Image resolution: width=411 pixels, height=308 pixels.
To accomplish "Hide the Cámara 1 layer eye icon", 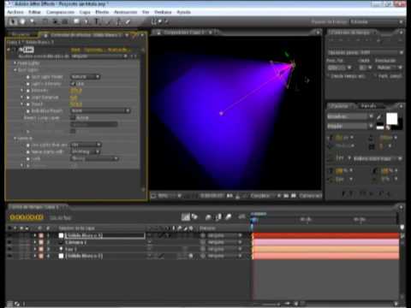I will pos(9,242).
